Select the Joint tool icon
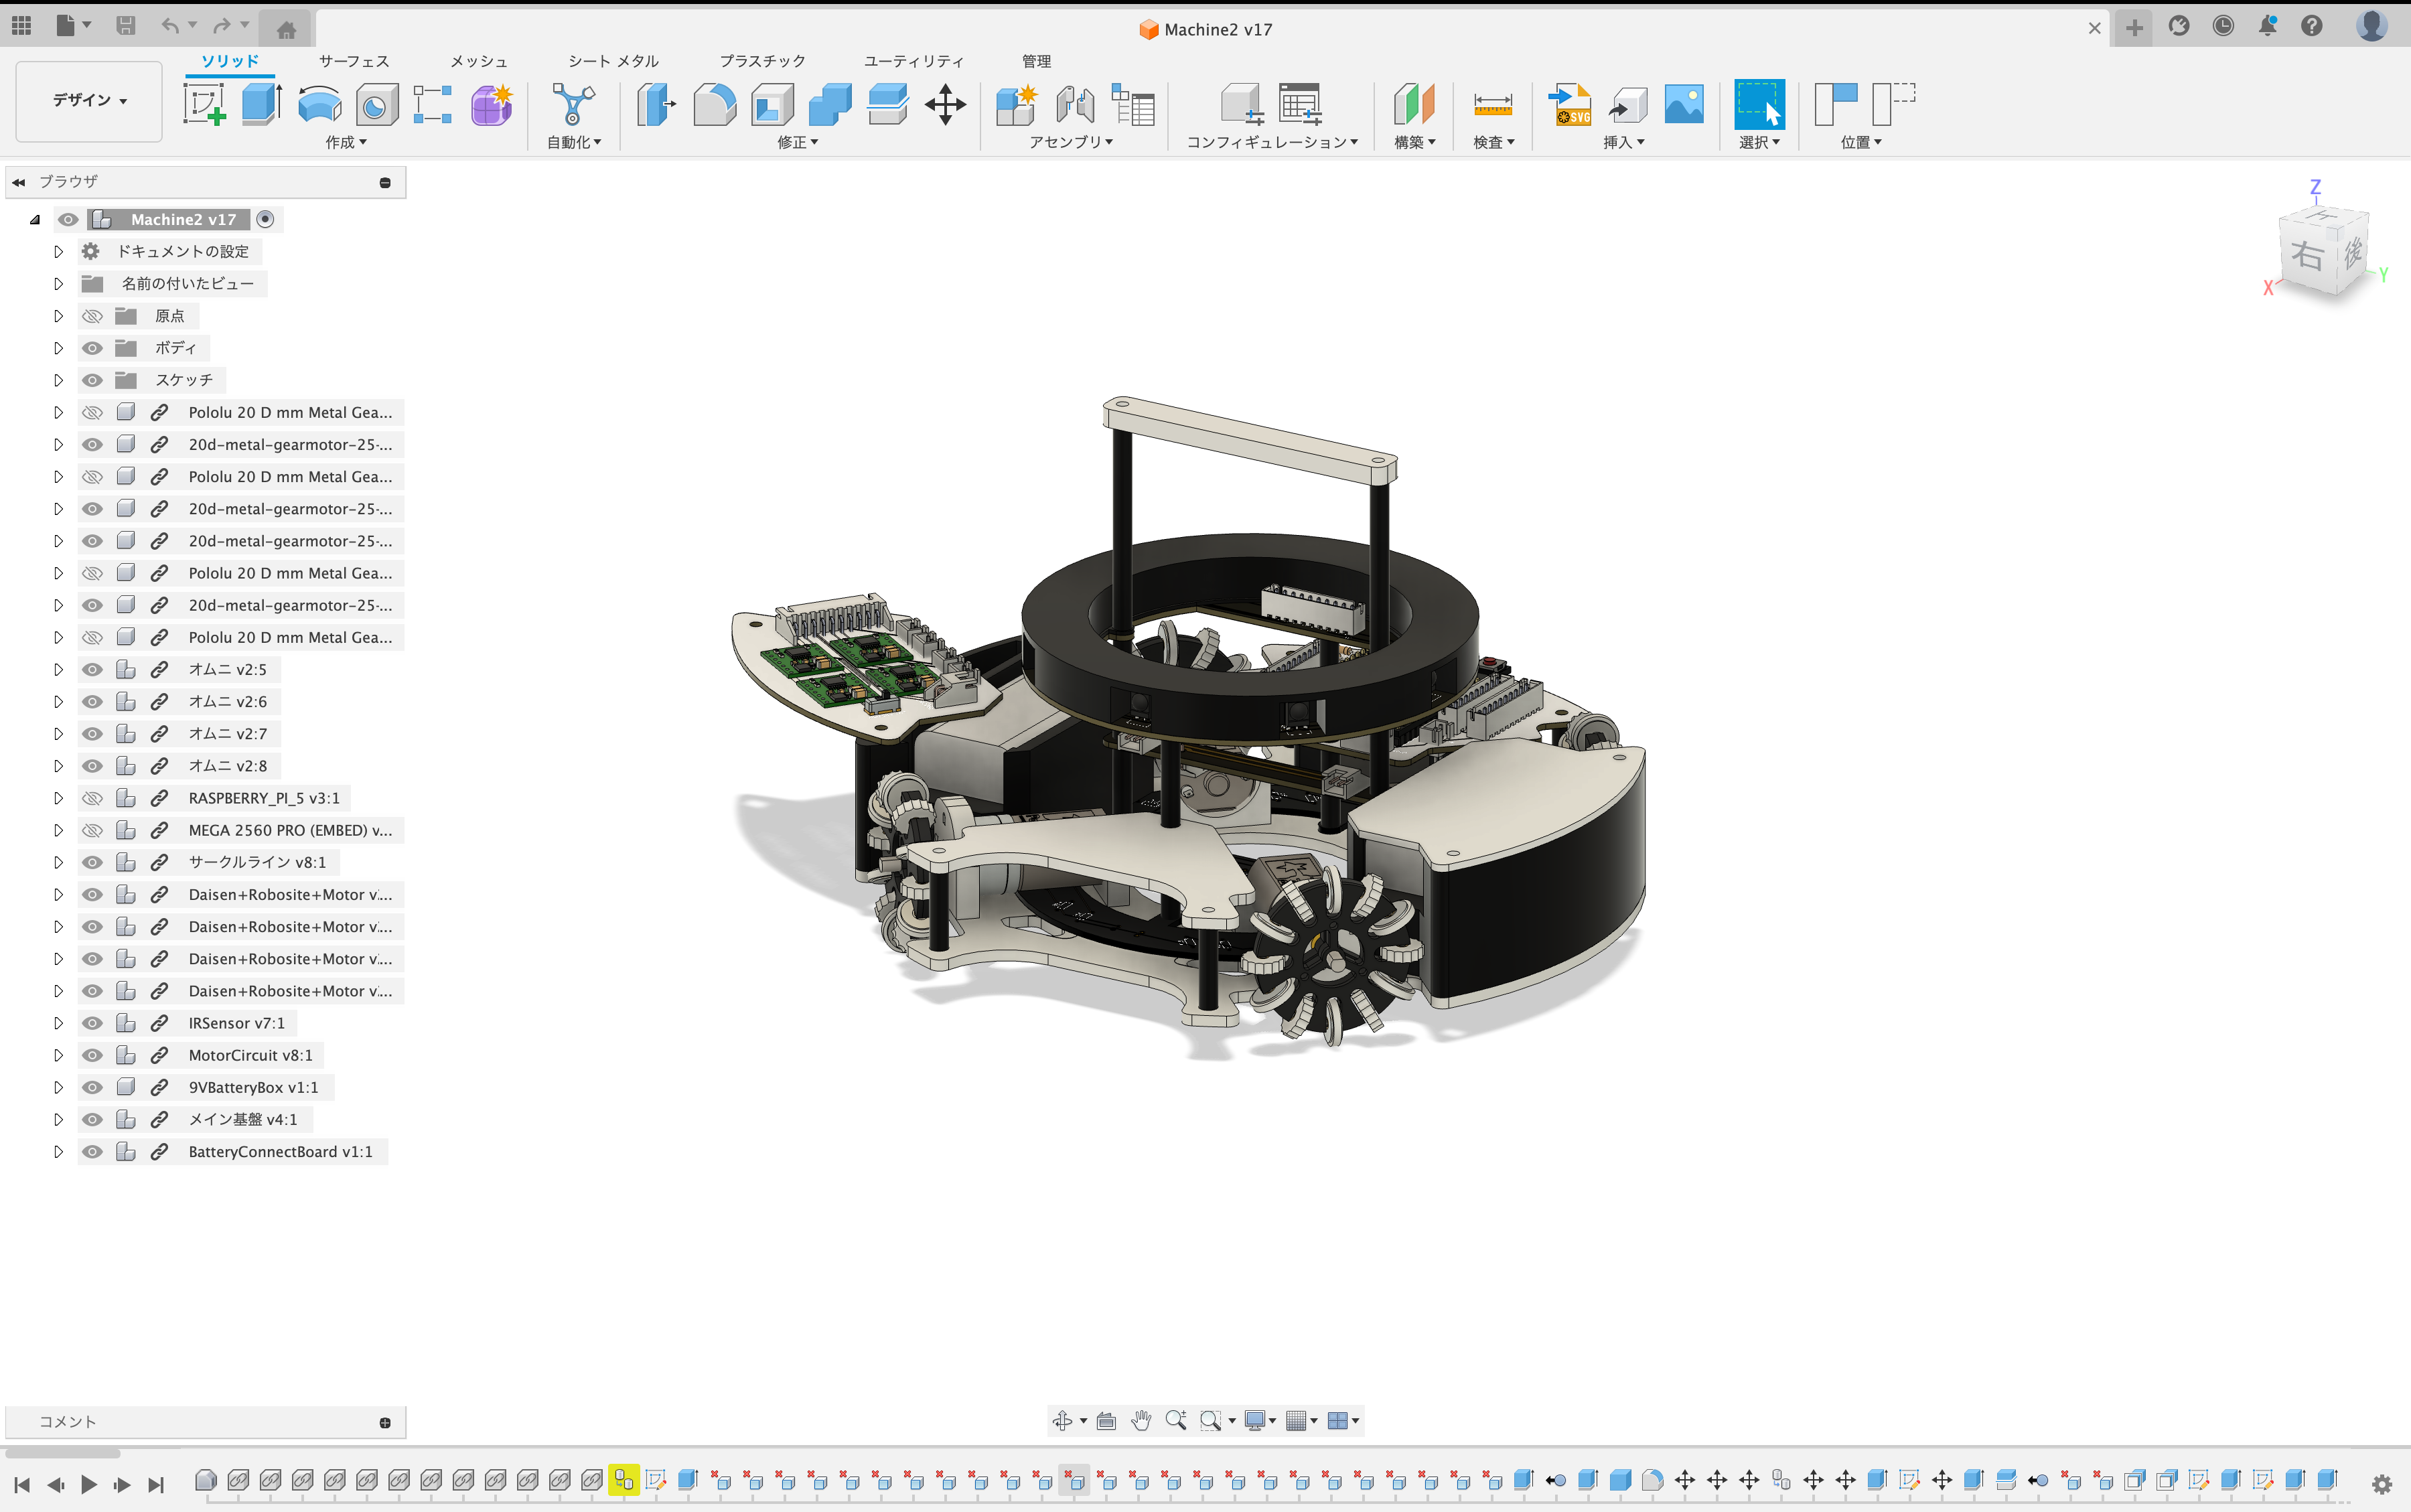The height and width of the screenshot is (1512, 2411). coord(1075,104)
